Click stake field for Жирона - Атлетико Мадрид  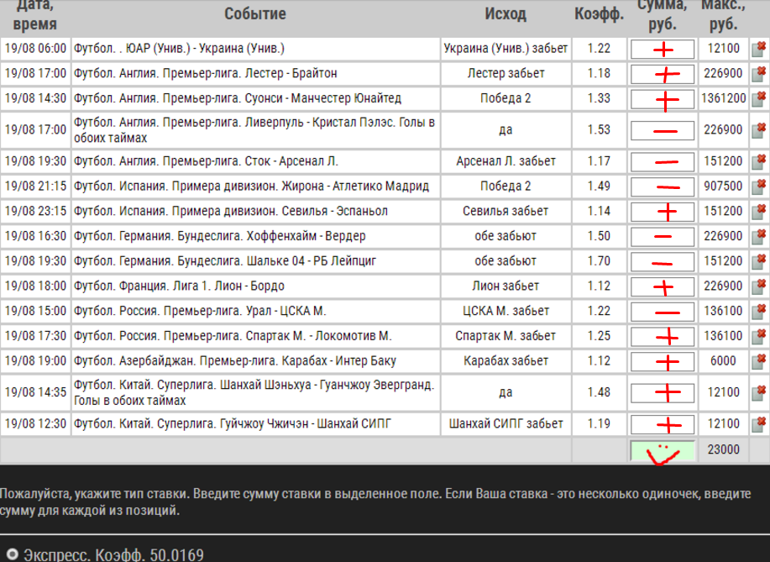pos(663,186)
